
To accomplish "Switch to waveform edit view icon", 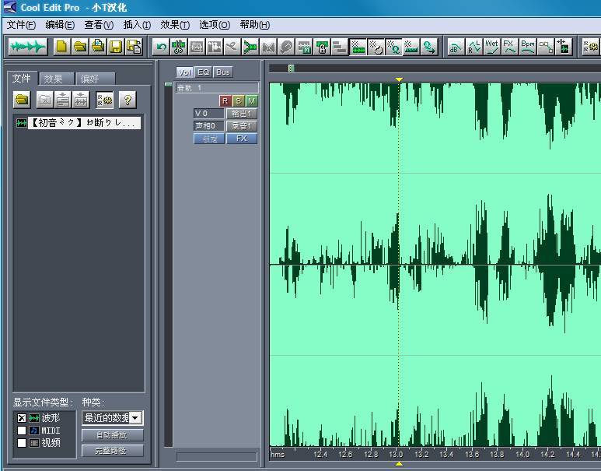I will click(27, 47).
